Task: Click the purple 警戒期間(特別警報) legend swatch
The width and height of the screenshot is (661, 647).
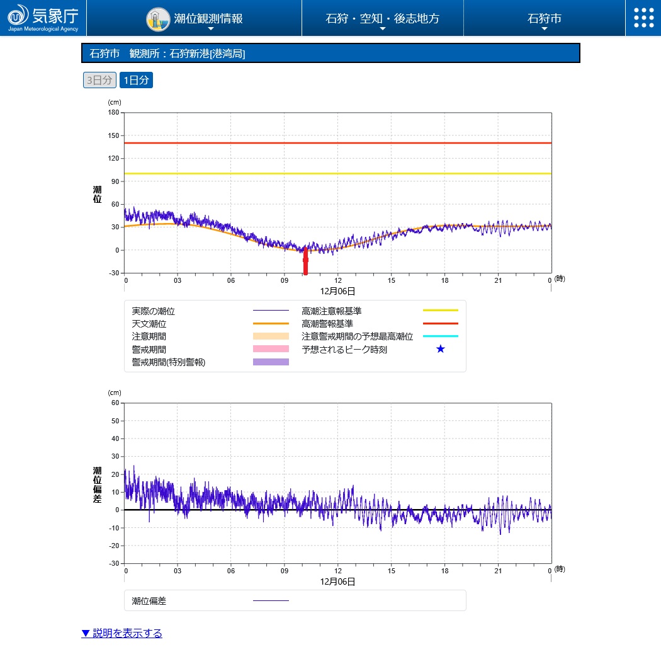Action: [271, 362]
